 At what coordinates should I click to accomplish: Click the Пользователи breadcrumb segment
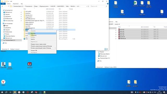point(28,6)
